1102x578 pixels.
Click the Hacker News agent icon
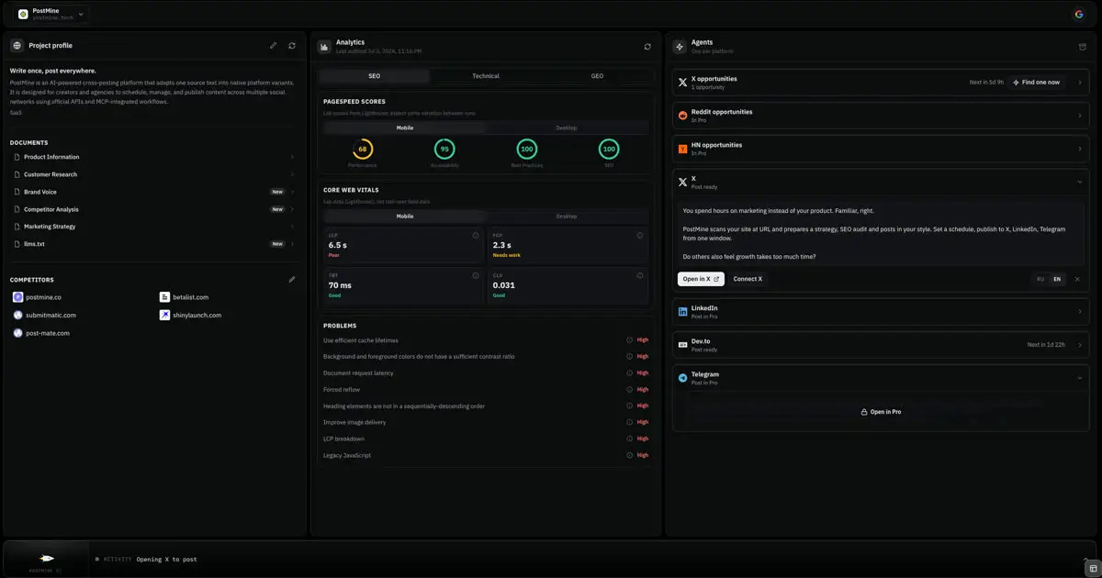pyautogui.click(x=682, y=149)
